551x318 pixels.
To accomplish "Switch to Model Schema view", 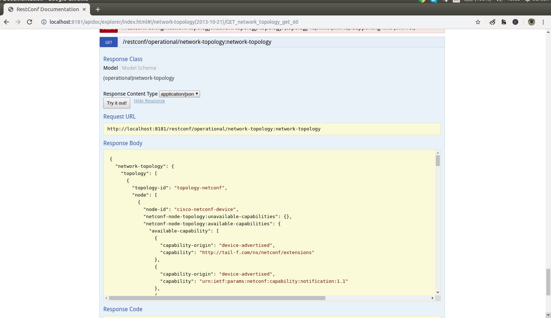I will point(139,68).
